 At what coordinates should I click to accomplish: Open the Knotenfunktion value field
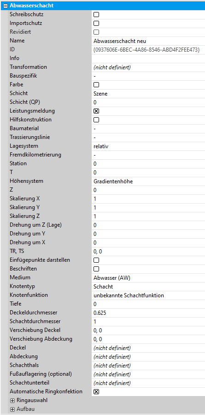point(148,295)
